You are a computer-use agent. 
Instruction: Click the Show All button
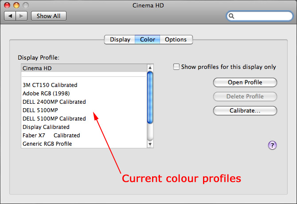pyautogui.click(x=49, y=16)
